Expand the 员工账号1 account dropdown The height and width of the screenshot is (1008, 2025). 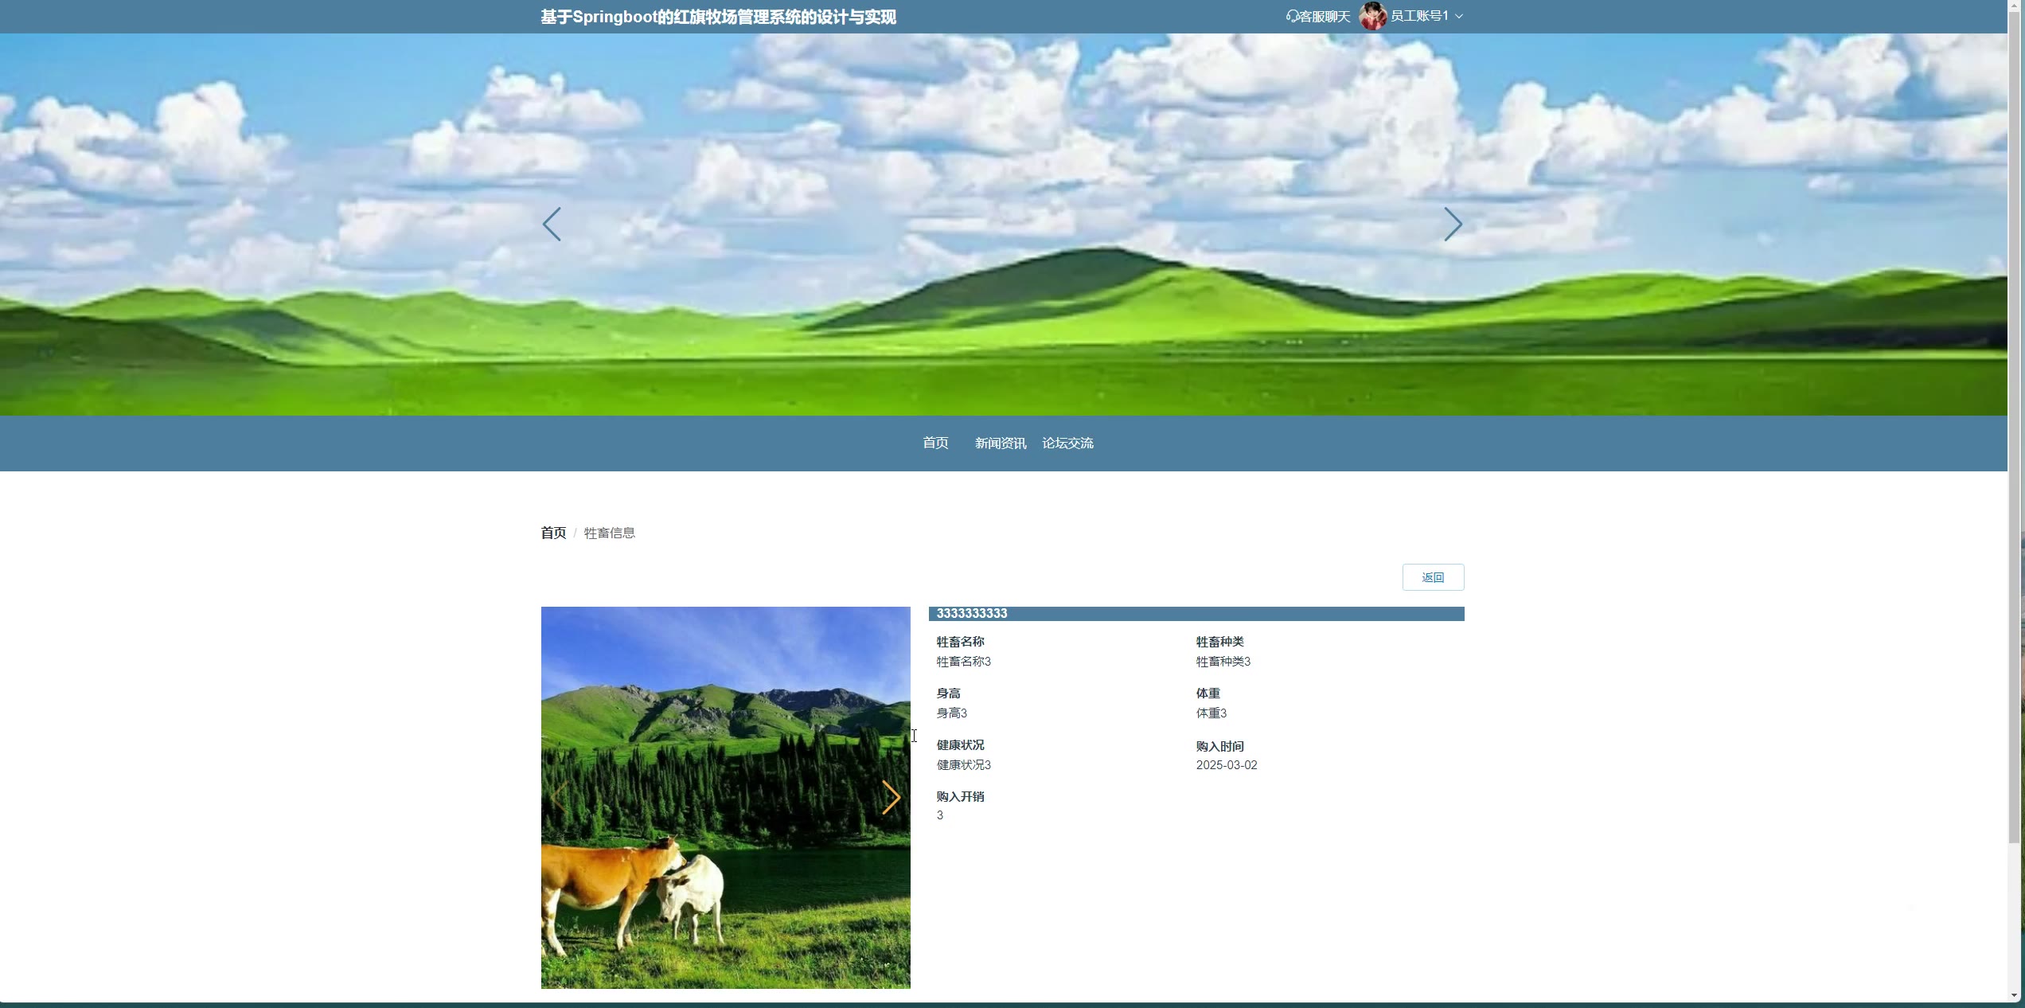1419,16
